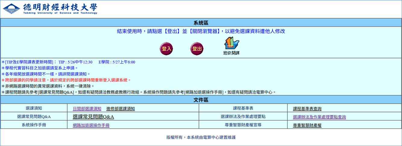Click the red 登出 logout button
402x146 pixels.
[x=197, y=49]
